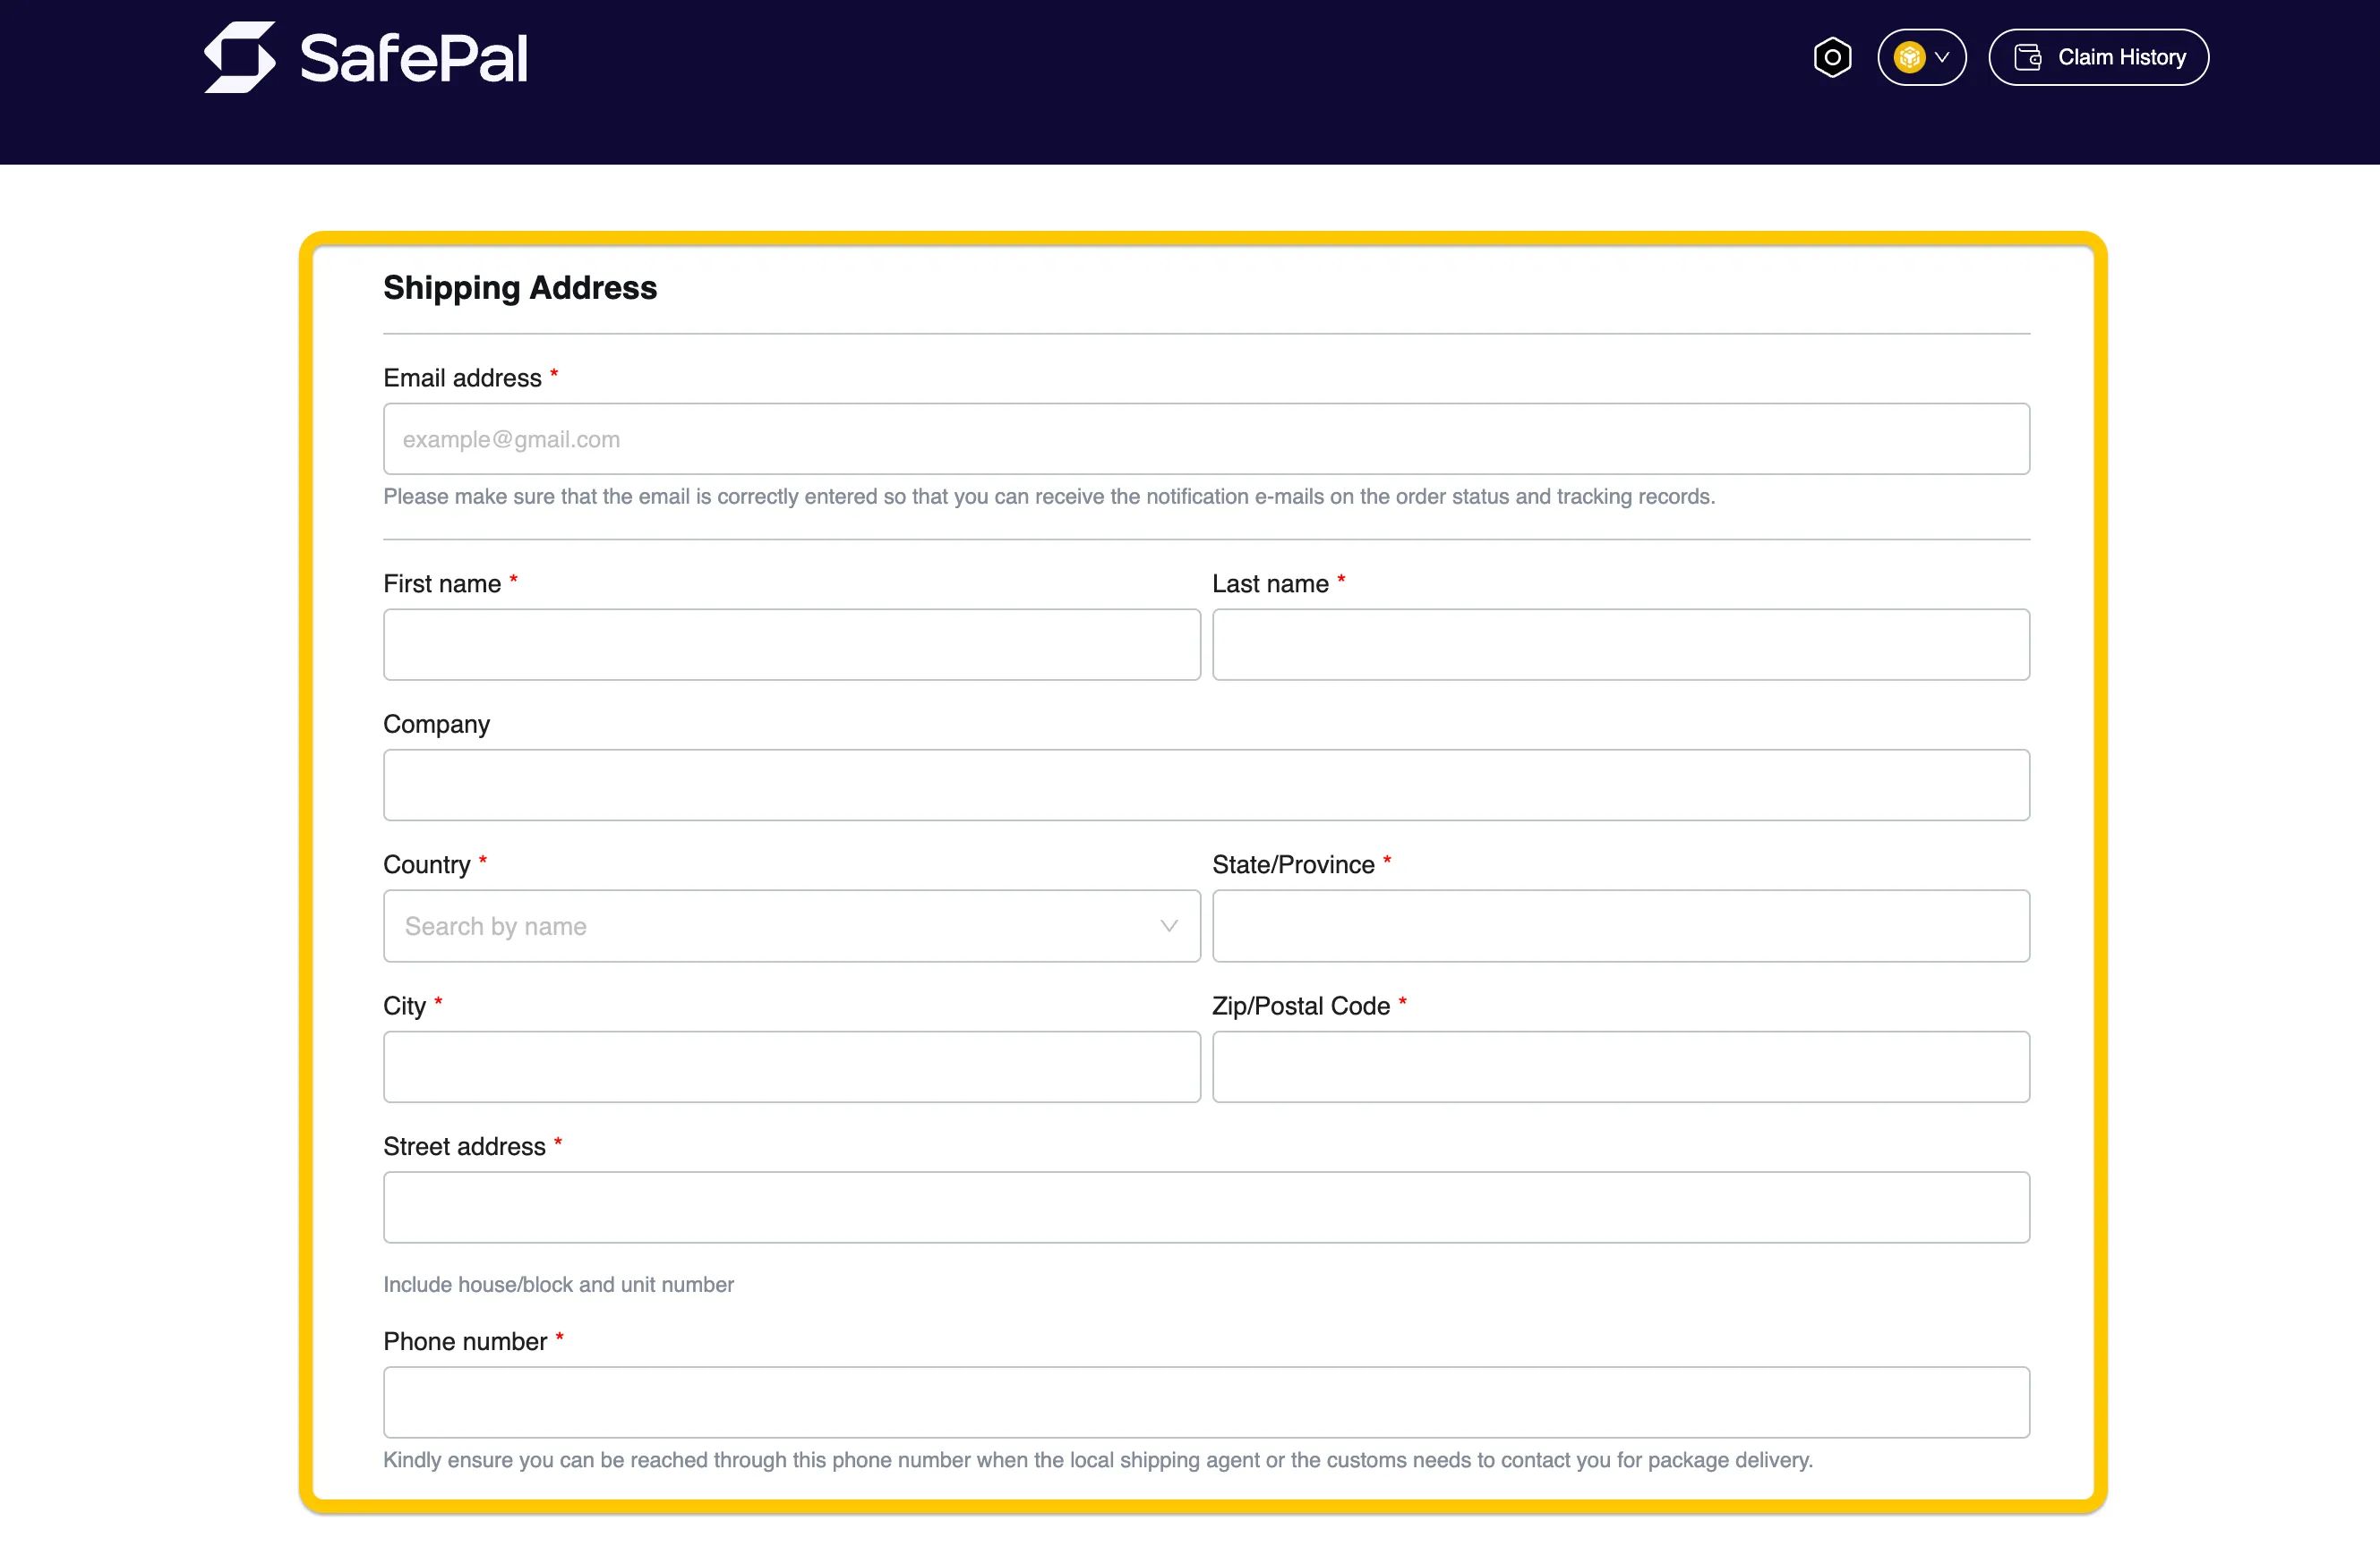Click the hexagonal badge icon in the top bar
The image size is (2380, 1546).
pos(1833,57)
